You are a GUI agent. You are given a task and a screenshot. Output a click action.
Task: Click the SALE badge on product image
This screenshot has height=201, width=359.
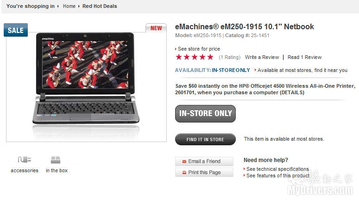[16, 30]
